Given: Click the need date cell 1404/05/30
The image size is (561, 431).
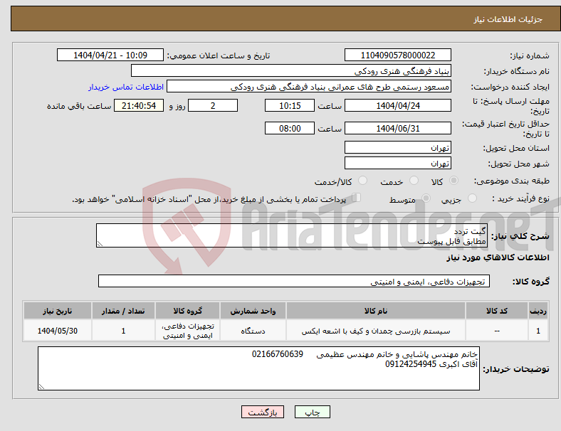Looking at the screenshot, I should (x=57, y=331).
